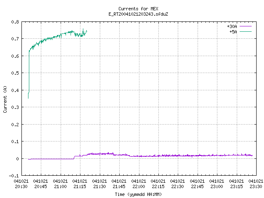Click the 0.6 y-axis tick value
This screenshot has width=264, height=198.
[15, 56]
